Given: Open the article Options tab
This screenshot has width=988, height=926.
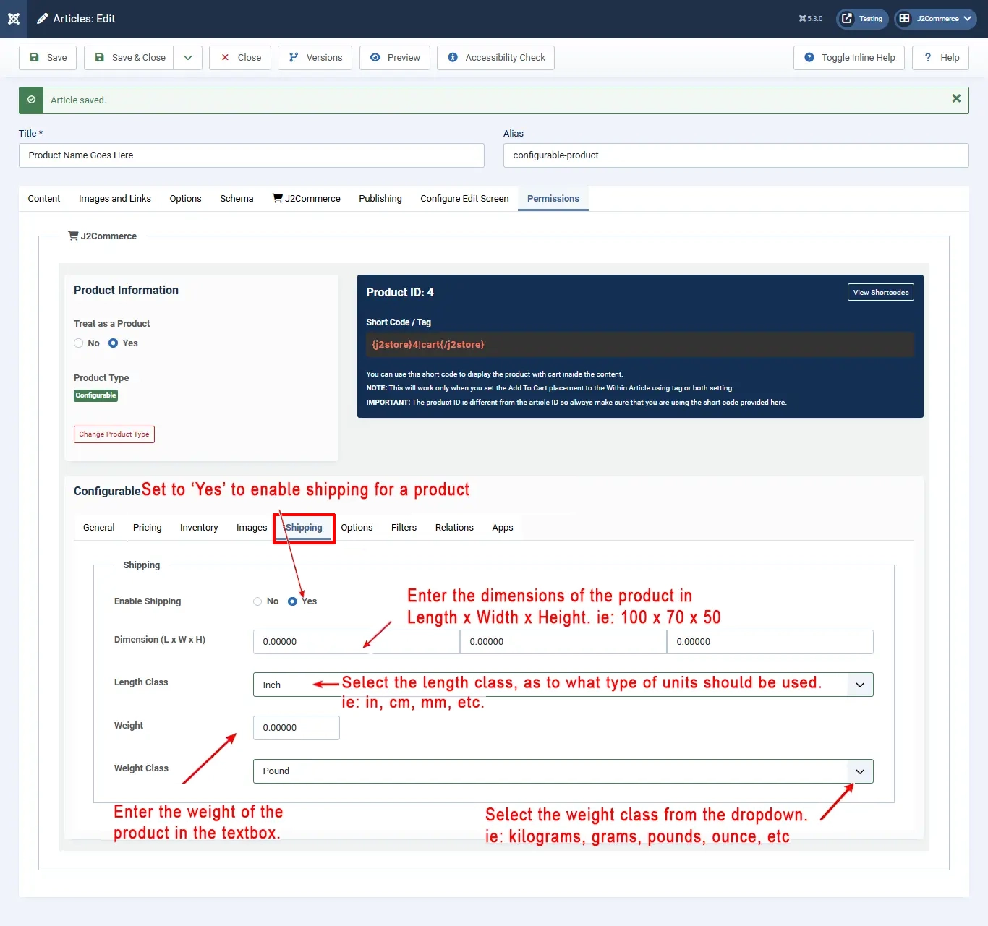Looking at the screenshot, I should [186, 199].
